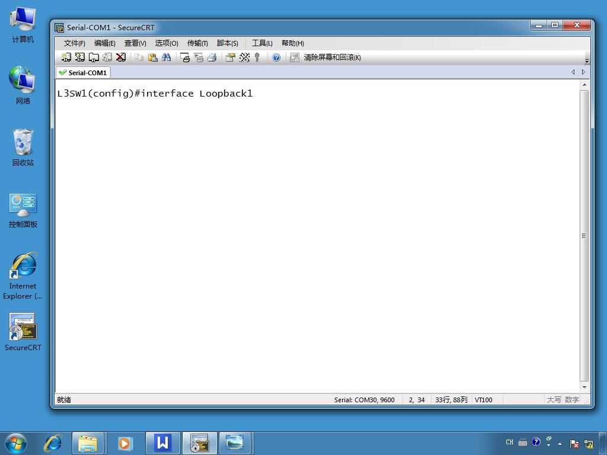Select the Serial-COM1 session tab
607x455 pixels.
[x=83, y=73]
